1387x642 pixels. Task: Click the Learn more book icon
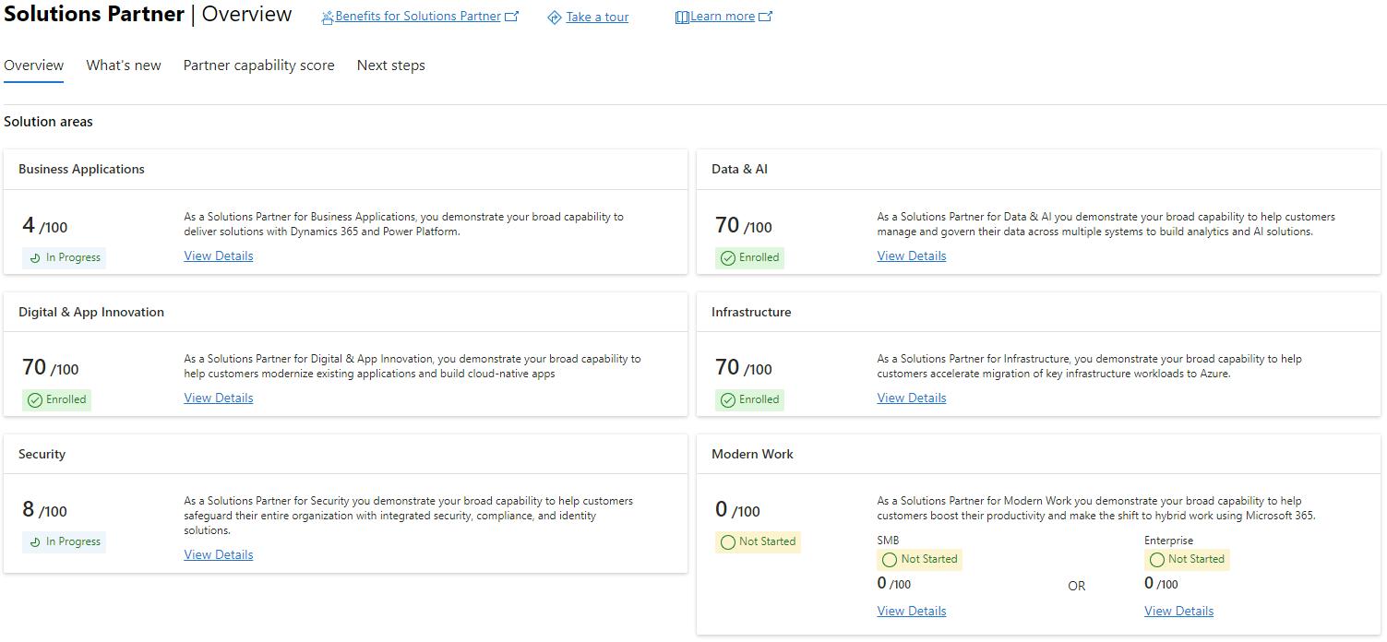click(x=682, y=18)
